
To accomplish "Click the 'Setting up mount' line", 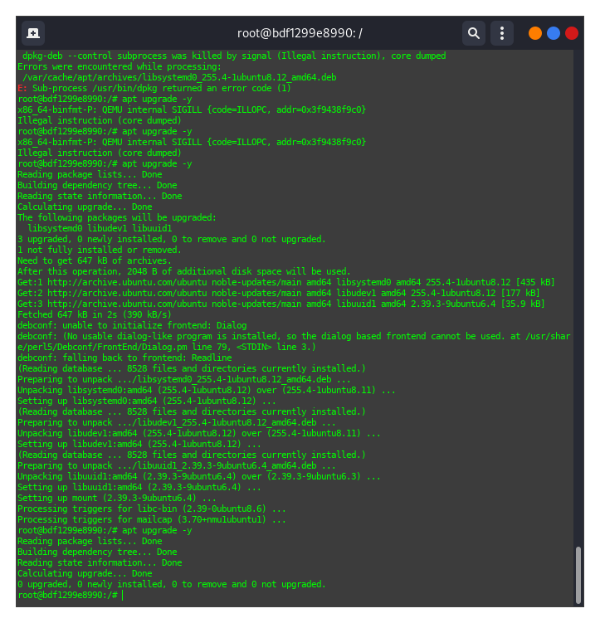I will 116,498.
